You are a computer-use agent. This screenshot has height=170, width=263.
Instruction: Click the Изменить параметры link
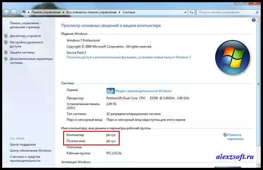(235, 137)
